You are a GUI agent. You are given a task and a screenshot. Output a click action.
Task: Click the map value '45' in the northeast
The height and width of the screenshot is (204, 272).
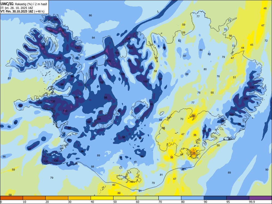pyautogui.click(x=252, y=45)
